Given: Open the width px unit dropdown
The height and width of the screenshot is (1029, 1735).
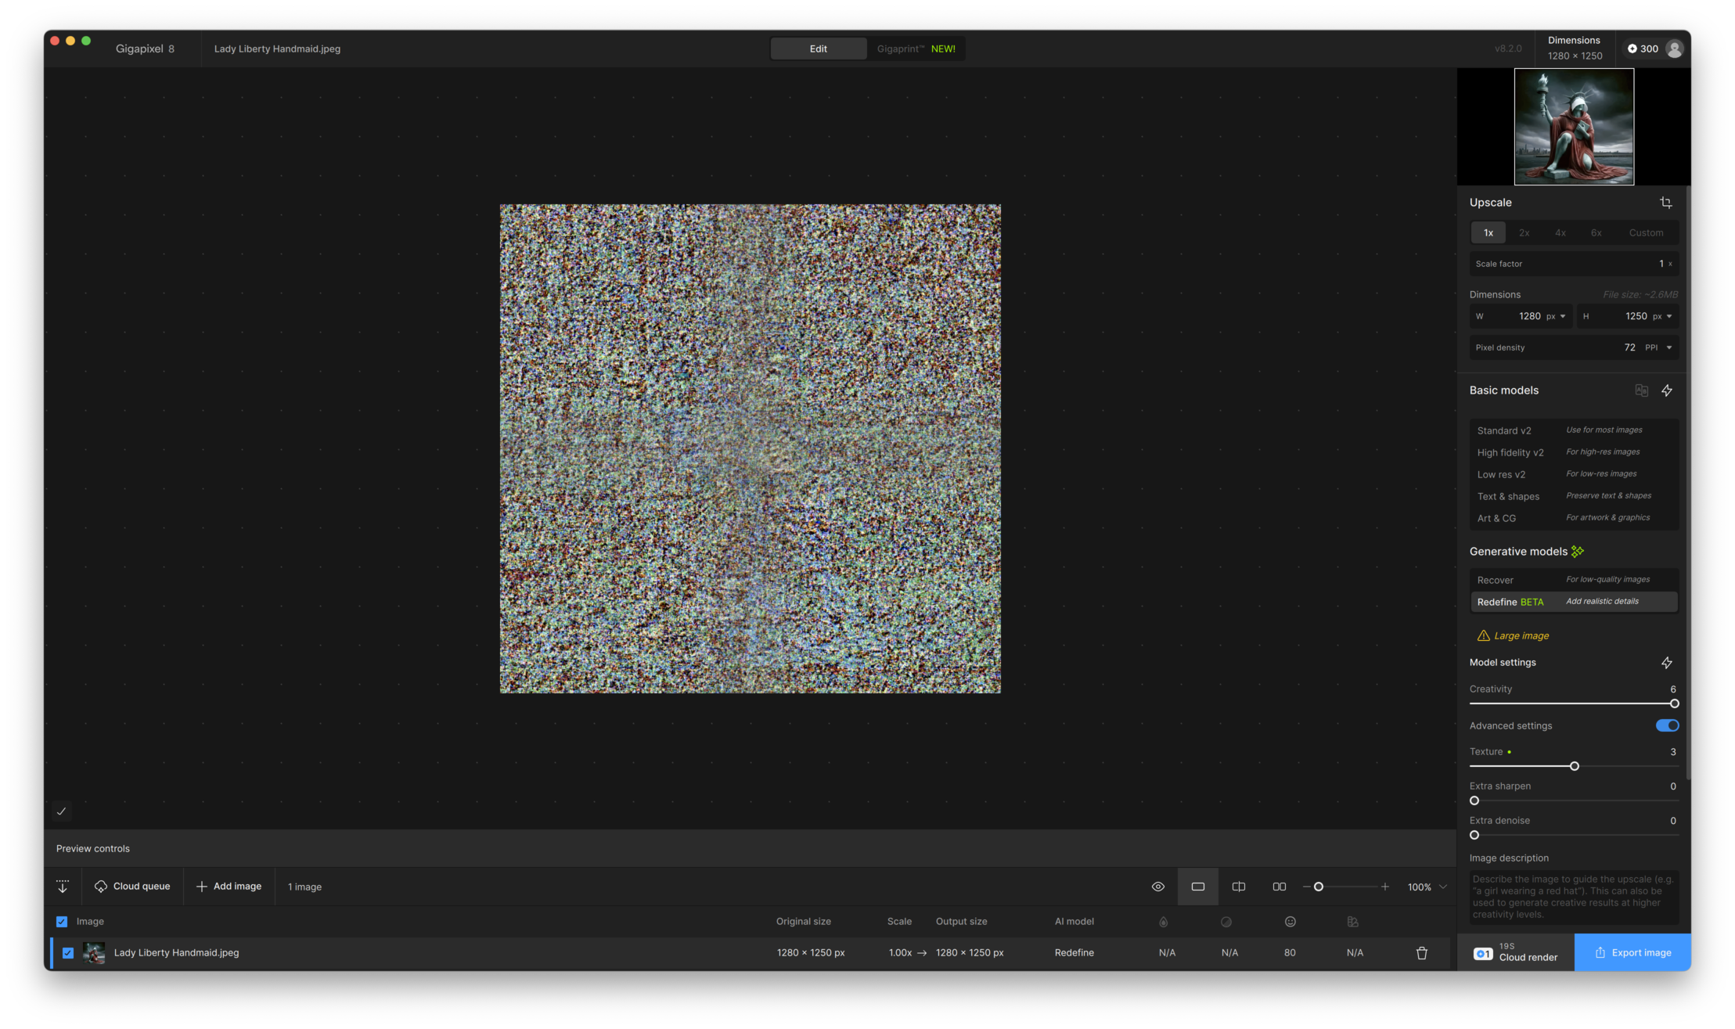Looking at the screenshot, I should 1556,316.
